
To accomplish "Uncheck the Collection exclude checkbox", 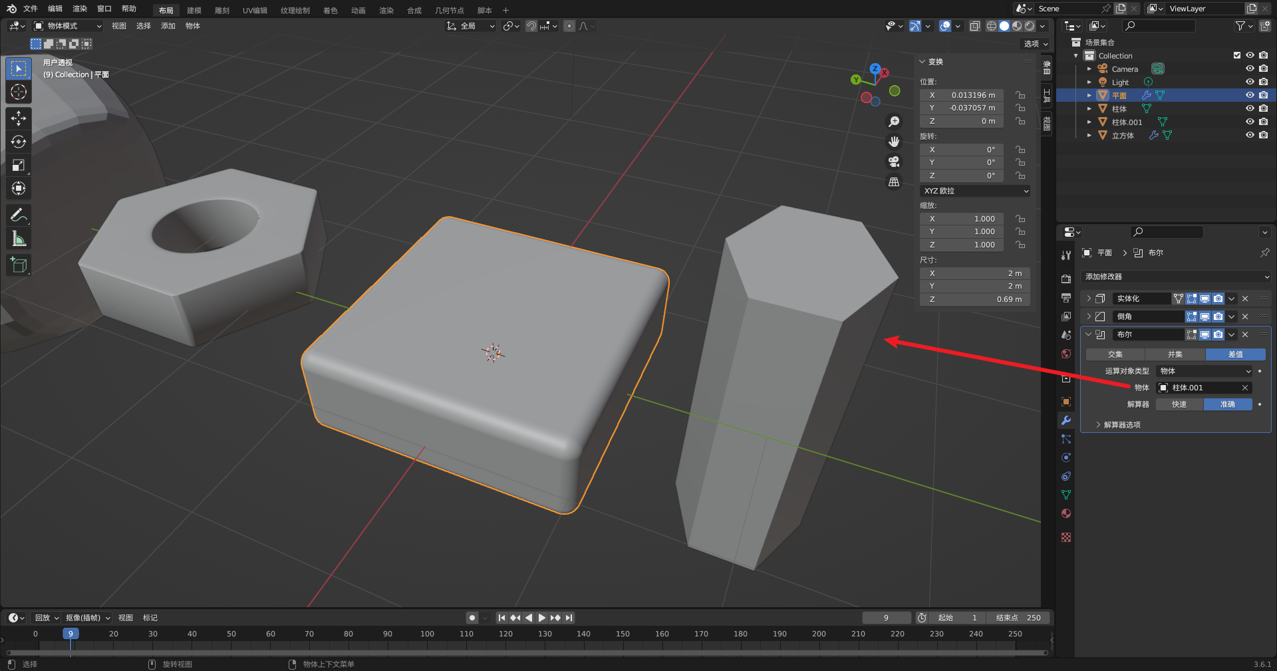I will coord(1236,55).
